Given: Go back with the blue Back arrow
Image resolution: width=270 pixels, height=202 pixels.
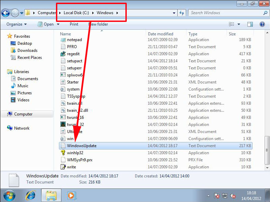Looking at the screenshot, I should 5,13.
